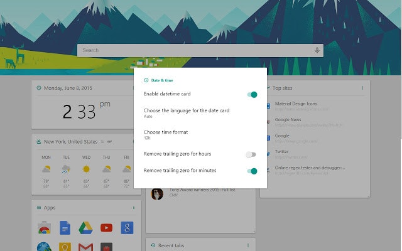The width and height of the screenshot is (402, 251).
Task: Open the Google News top site
Action: pyautogui.click(x=288, y=120)
